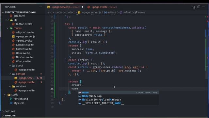The width and height of the screenshot is (209, 118).
Task: Accept the 'name' autocomplete suggestion
Action: point(118,92)
